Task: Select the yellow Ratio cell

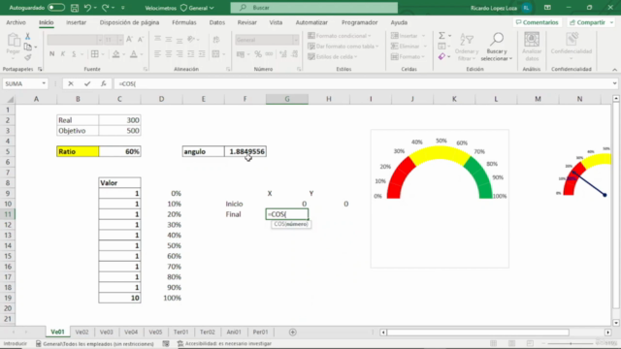Action: 78,151
